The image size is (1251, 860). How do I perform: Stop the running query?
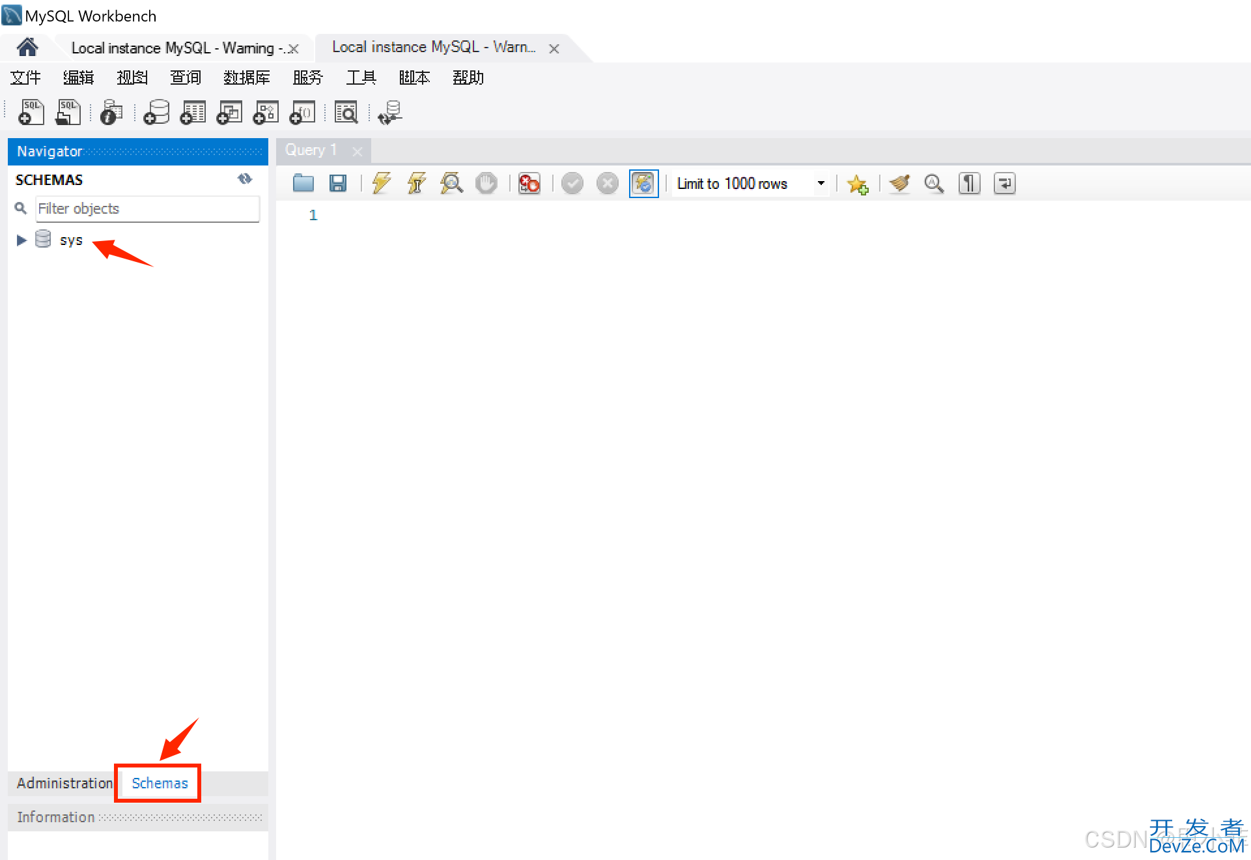[486, 183]
